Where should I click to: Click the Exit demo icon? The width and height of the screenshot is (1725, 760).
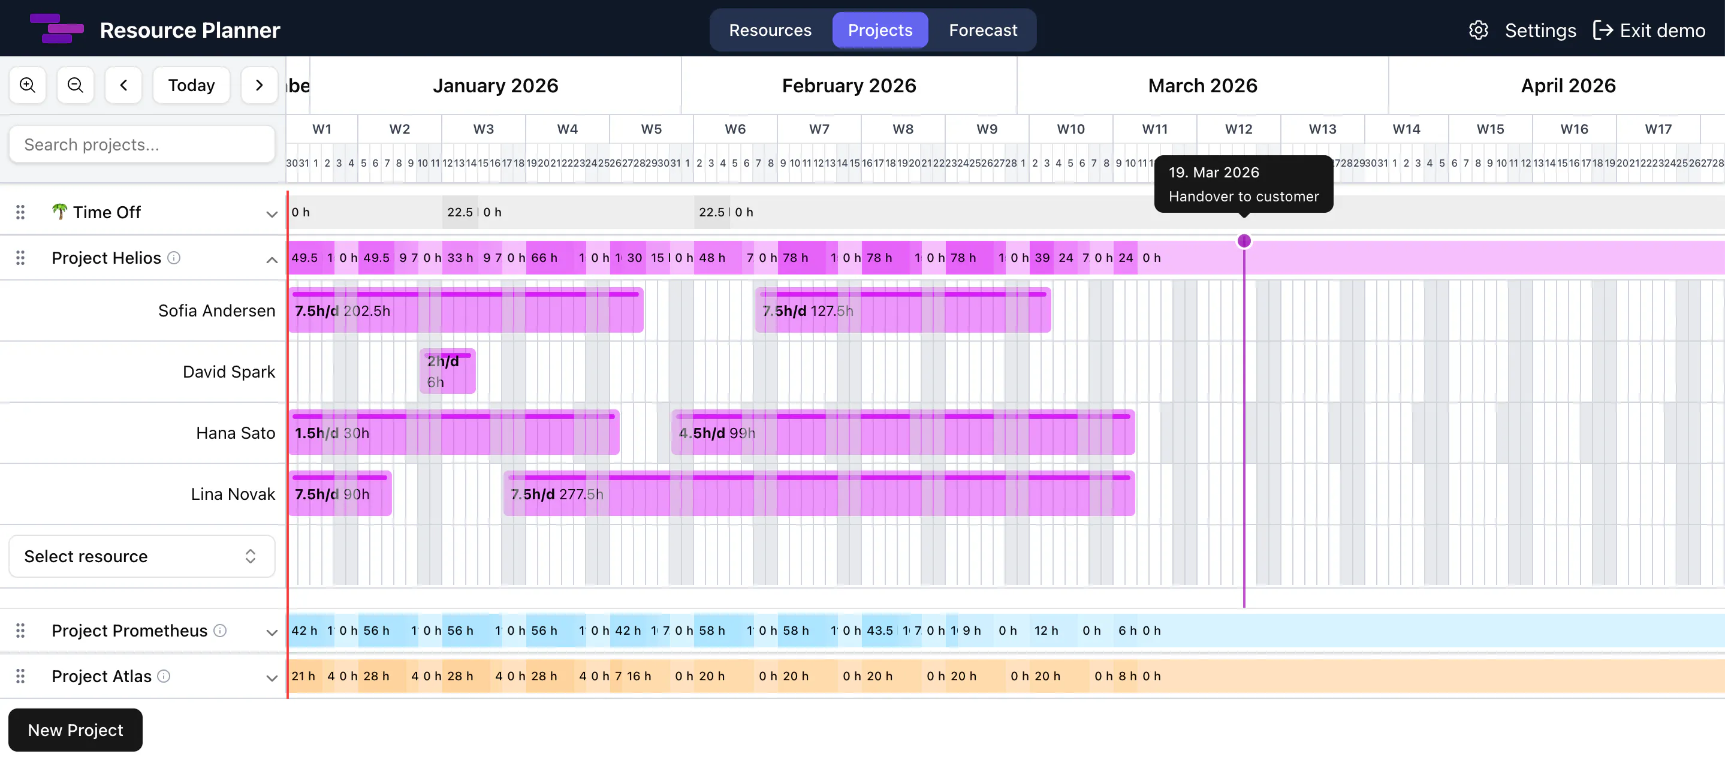pos(1603,30)
